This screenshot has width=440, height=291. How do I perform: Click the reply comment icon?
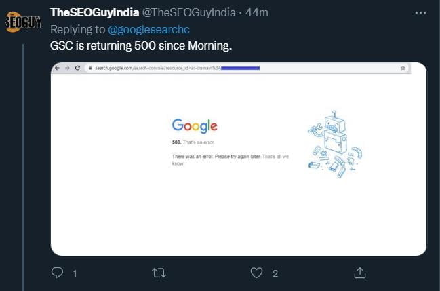[58, 273]
